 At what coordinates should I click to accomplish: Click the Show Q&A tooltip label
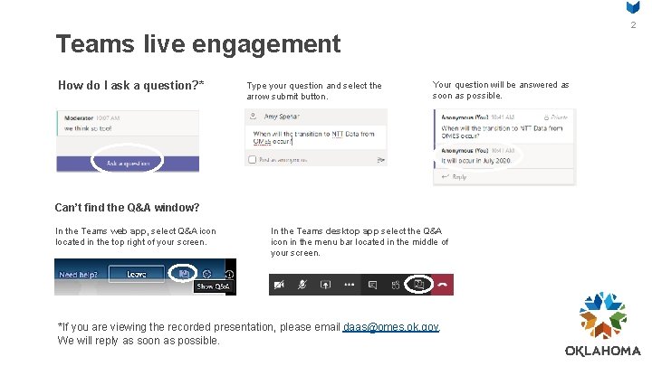(213, 286)
